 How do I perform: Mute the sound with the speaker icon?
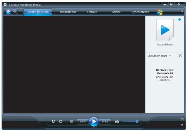coord(117,122)
